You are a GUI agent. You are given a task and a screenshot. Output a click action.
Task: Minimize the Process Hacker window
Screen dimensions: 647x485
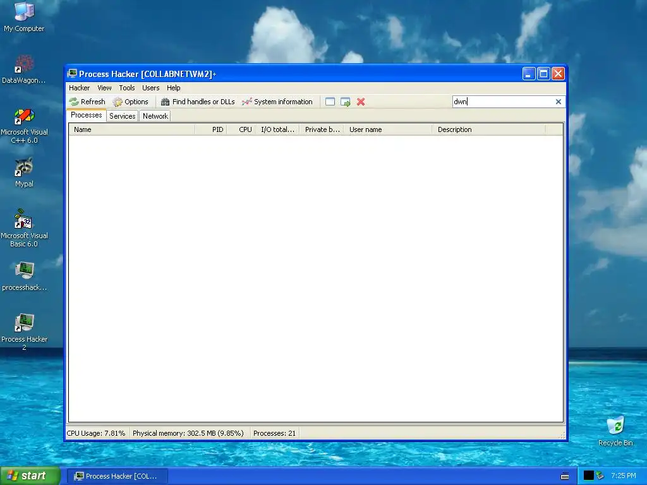click(529, 74)
